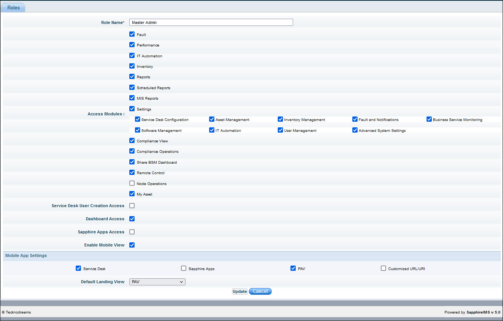Toggle Asset Management settings checkbox
The height and width of the screenshot is (321, 503).
click(212, 119)
